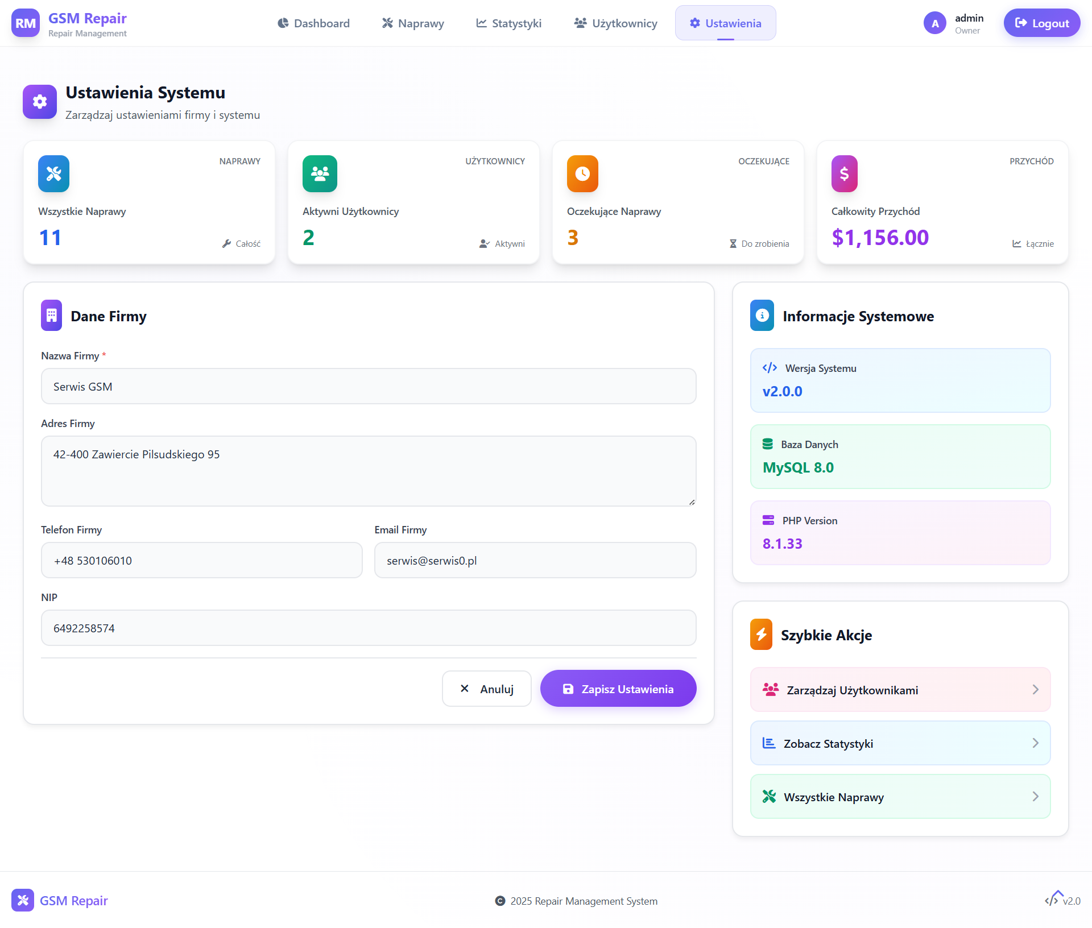Save settings with Zapisz Ustawienia button
The width and height of the screenshot is (1092, 928).
coord(618,689)
